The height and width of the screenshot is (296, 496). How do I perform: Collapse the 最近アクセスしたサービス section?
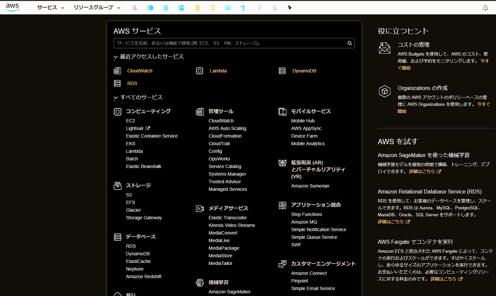[148, 57]
